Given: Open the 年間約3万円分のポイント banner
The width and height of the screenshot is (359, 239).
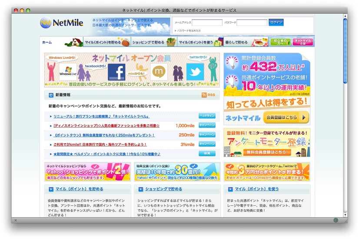Looking at the screenshot, I should tap(267, 172).
